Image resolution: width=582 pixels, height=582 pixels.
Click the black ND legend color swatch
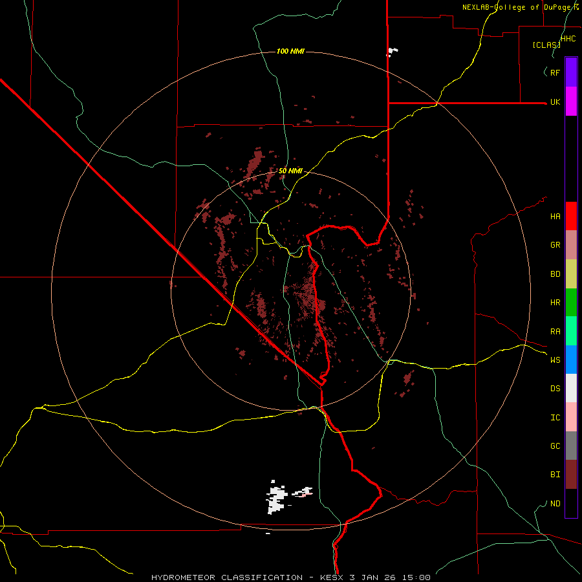click(571, 503)
